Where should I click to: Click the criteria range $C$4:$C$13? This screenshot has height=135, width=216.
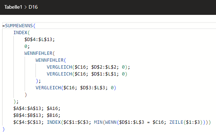(27, 122)
